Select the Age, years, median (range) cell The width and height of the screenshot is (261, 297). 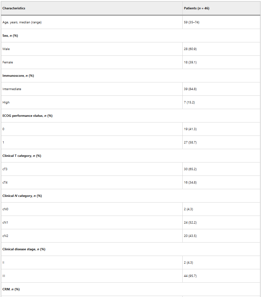click(x=22, y=22)
